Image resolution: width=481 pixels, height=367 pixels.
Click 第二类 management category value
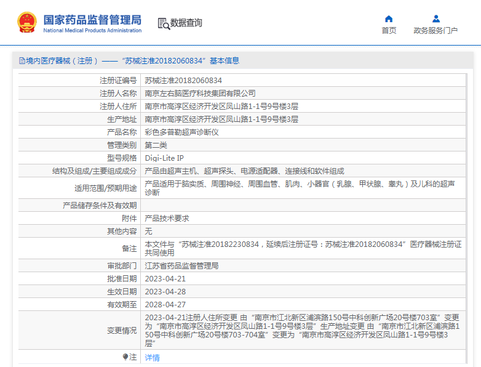tap(156, 145)
